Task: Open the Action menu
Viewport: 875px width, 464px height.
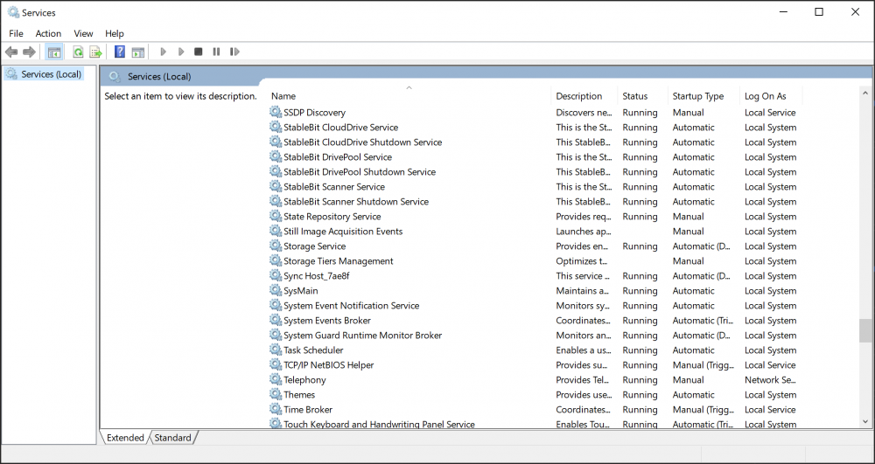Action: pos(48,33)
